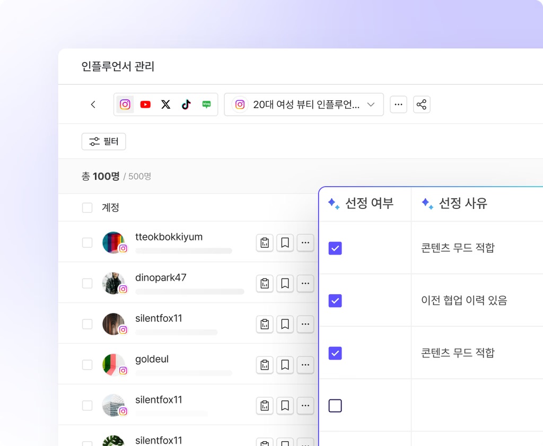Image resolution: width=543 pixels, height=446 pixels.
Task: Open report icon for goldeul
Action: pos(265,365)
